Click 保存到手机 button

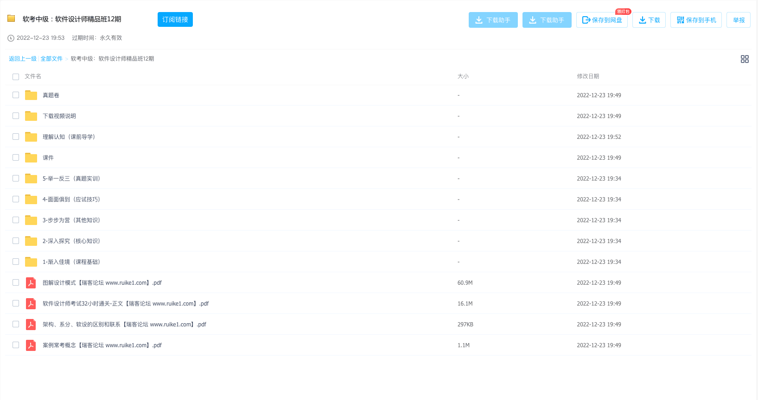tap(696, 20)
